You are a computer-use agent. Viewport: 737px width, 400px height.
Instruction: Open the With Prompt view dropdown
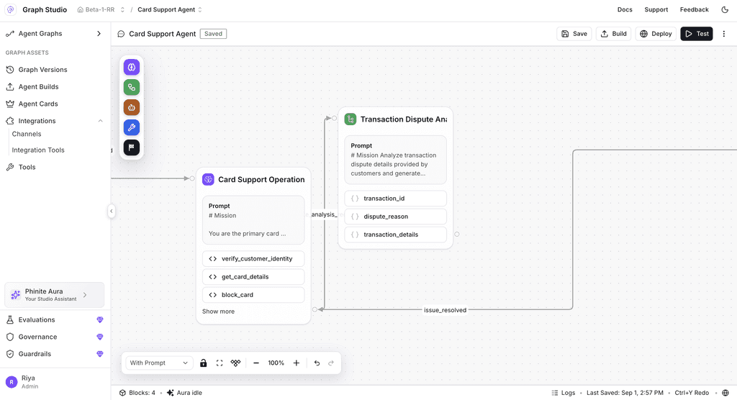[x=159, y=363]
